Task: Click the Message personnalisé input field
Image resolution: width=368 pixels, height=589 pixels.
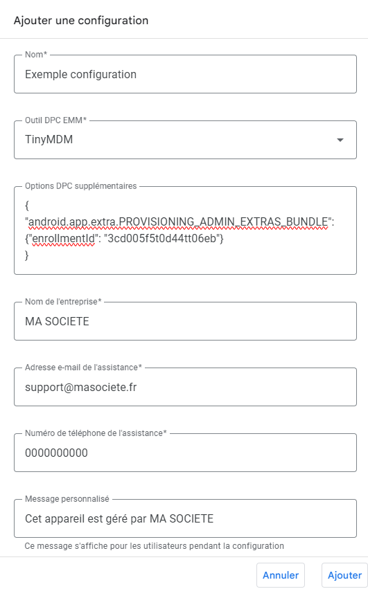Action: [x=185, y=518]
